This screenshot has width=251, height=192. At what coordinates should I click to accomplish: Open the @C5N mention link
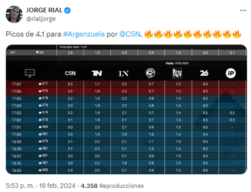click(130, 34)
